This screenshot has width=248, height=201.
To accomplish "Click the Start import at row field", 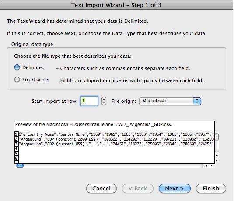I will (89, 101).
